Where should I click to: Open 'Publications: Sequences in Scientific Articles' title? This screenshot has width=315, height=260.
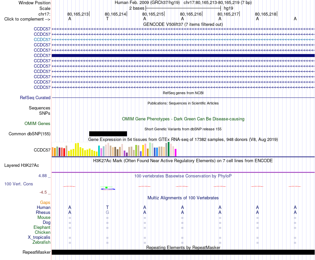pos(183,103)
